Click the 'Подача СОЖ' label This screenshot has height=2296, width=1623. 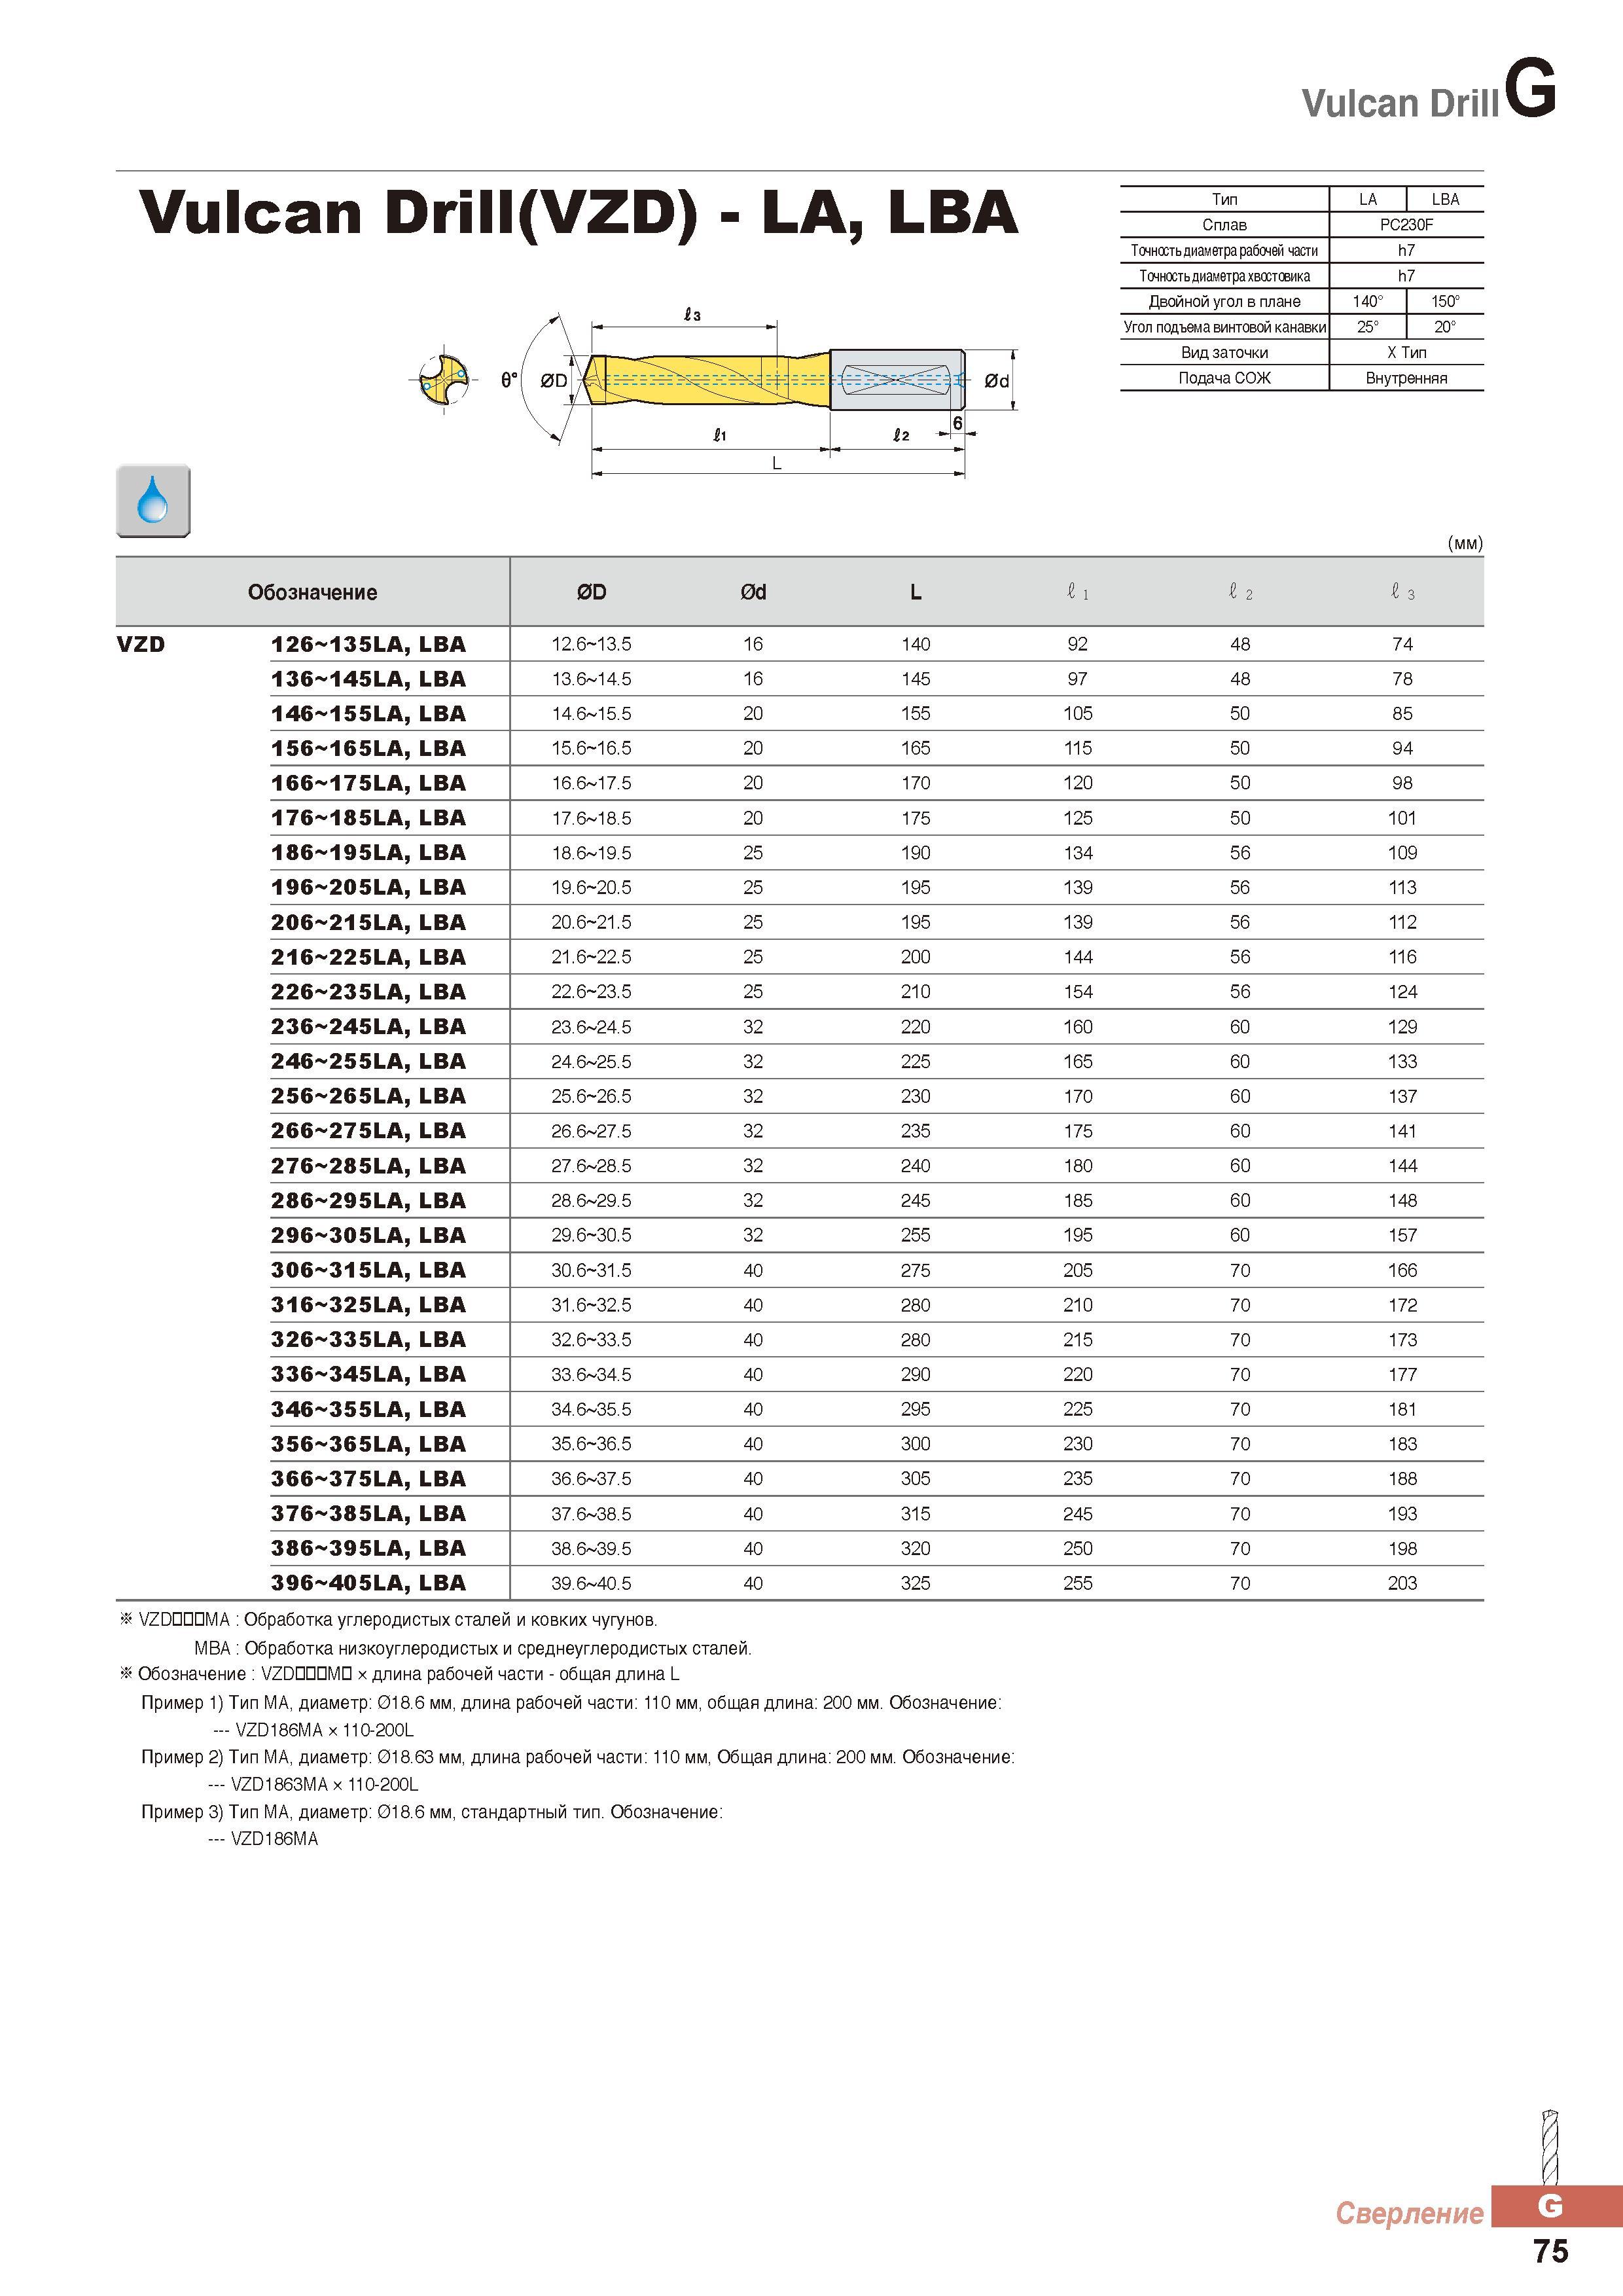[1224, 378]
